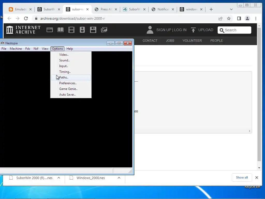Go back in Chrome
The image size is (265, 199).
click(9, 18)
